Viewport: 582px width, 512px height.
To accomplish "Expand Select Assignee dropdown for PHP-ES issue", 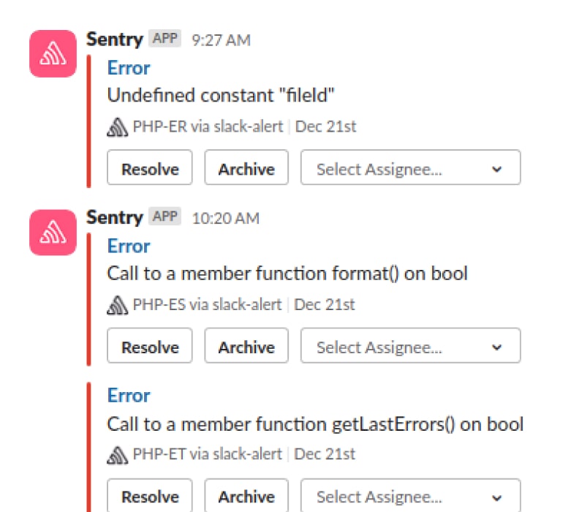I will [410, 347].
